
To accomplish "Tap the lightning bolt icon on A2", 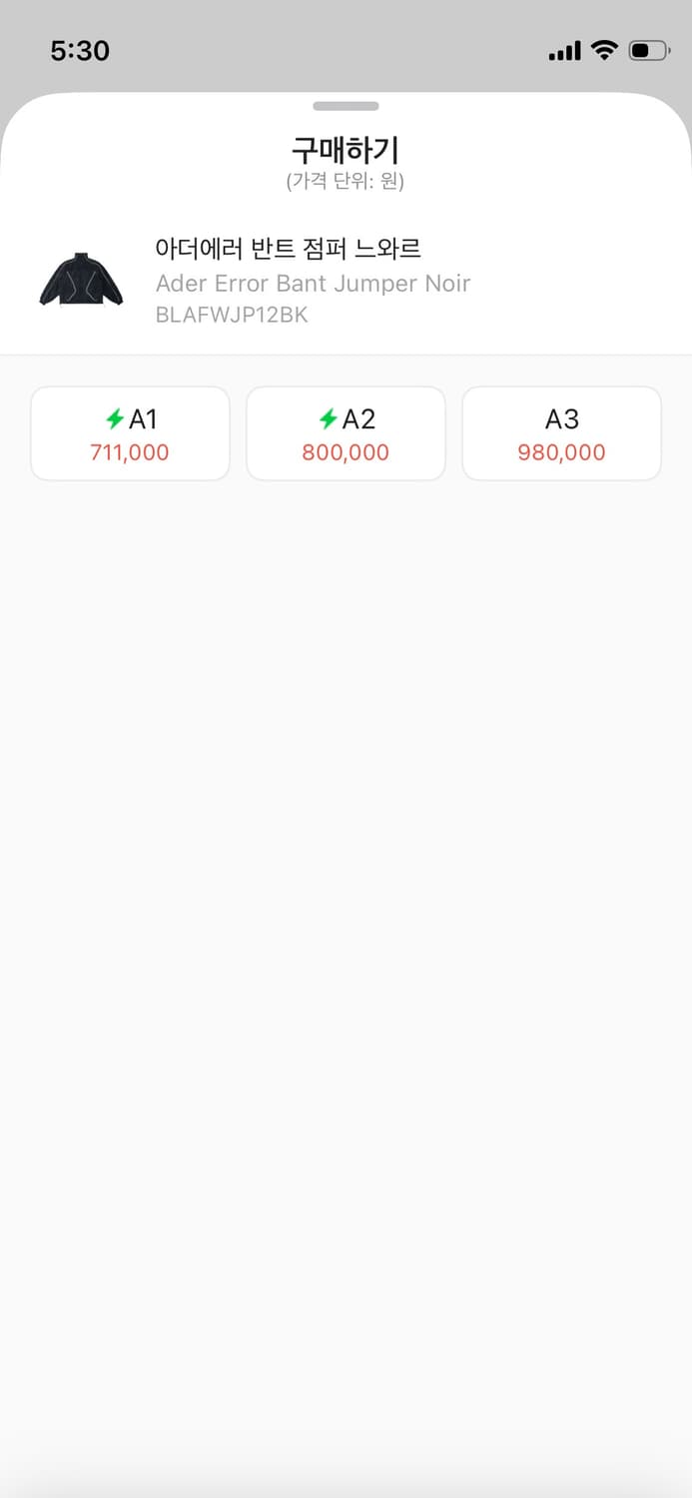I will coord(328,419).
